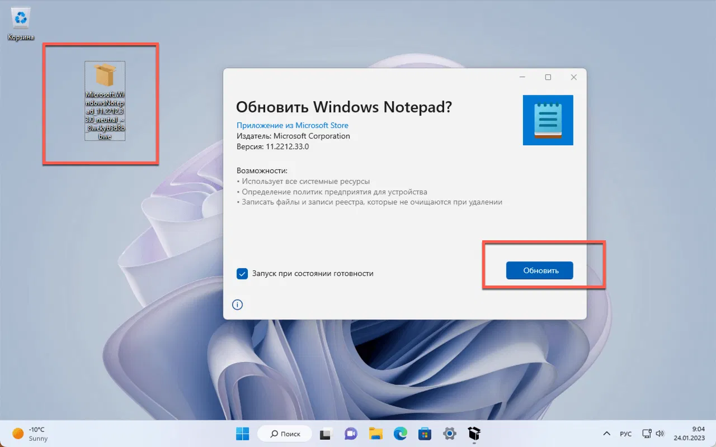Open the Приложение из Microsoft Store link

pyautogui.click(x=293, y=125)
